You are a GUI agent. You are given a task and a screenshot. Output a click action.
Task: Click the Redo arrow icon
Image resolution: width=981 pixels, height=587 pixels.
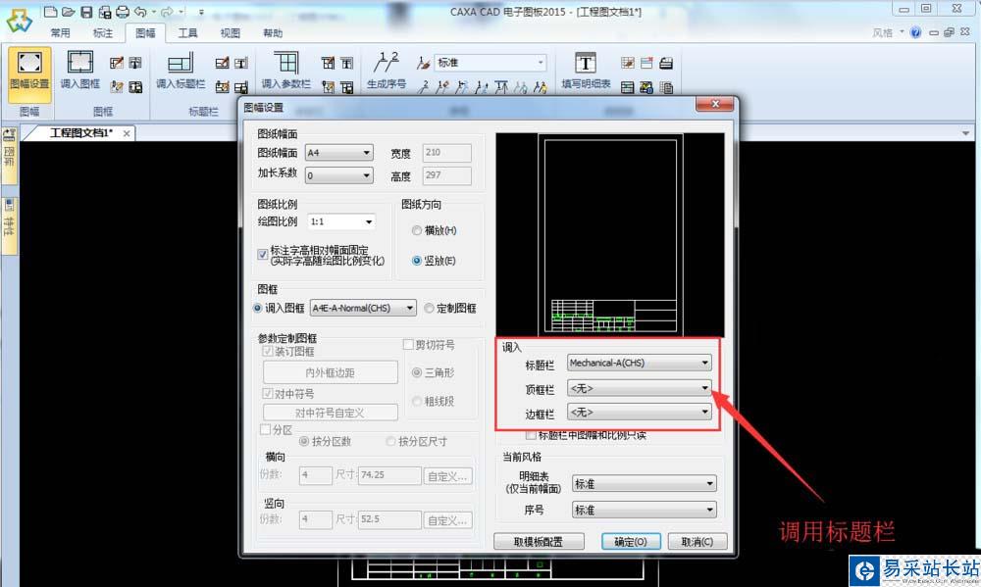pos(167,12)
